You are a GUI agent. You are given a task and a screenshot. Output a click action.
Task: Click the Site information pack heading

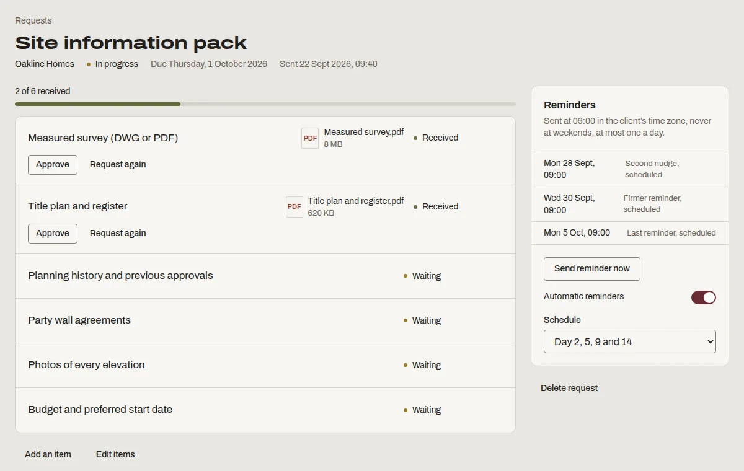click(131, 43)
